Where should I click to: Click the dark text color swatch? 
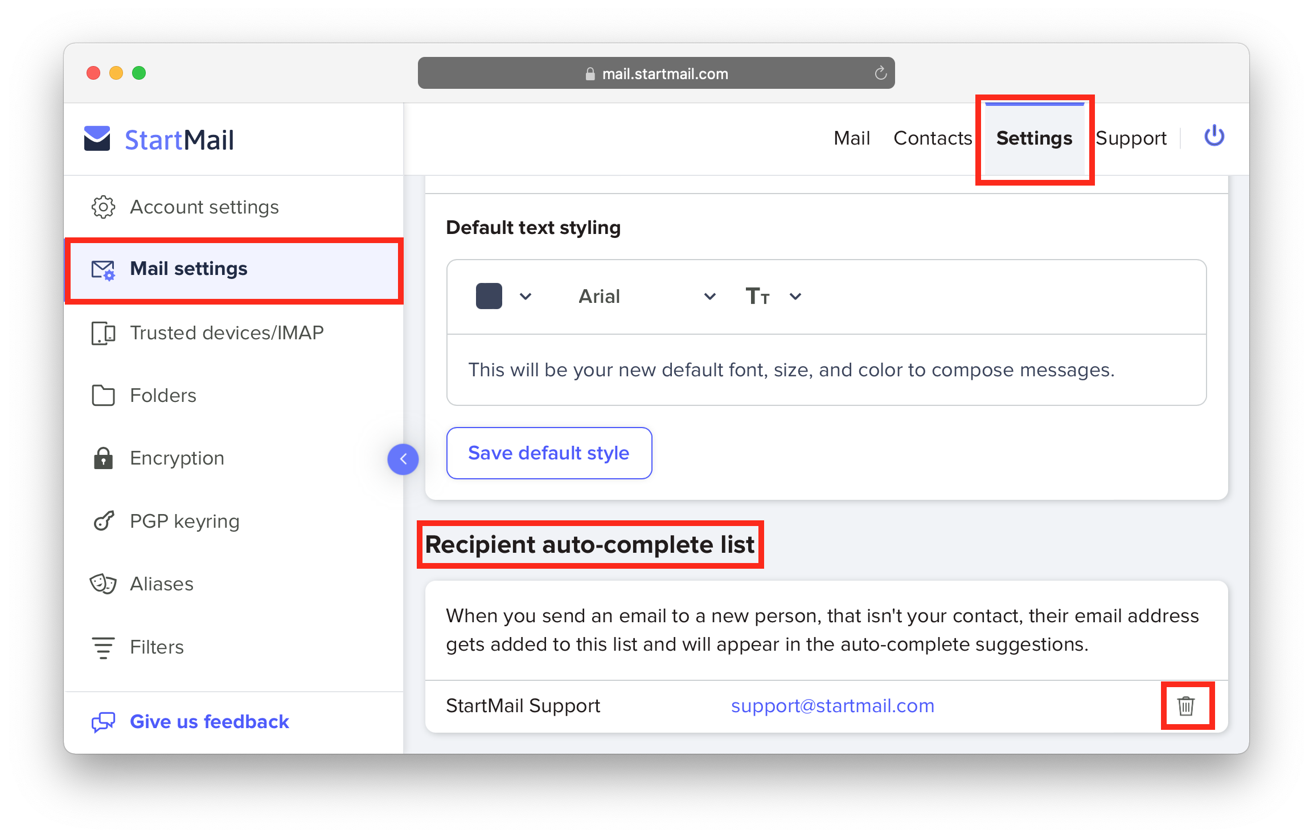click(489, 296)
